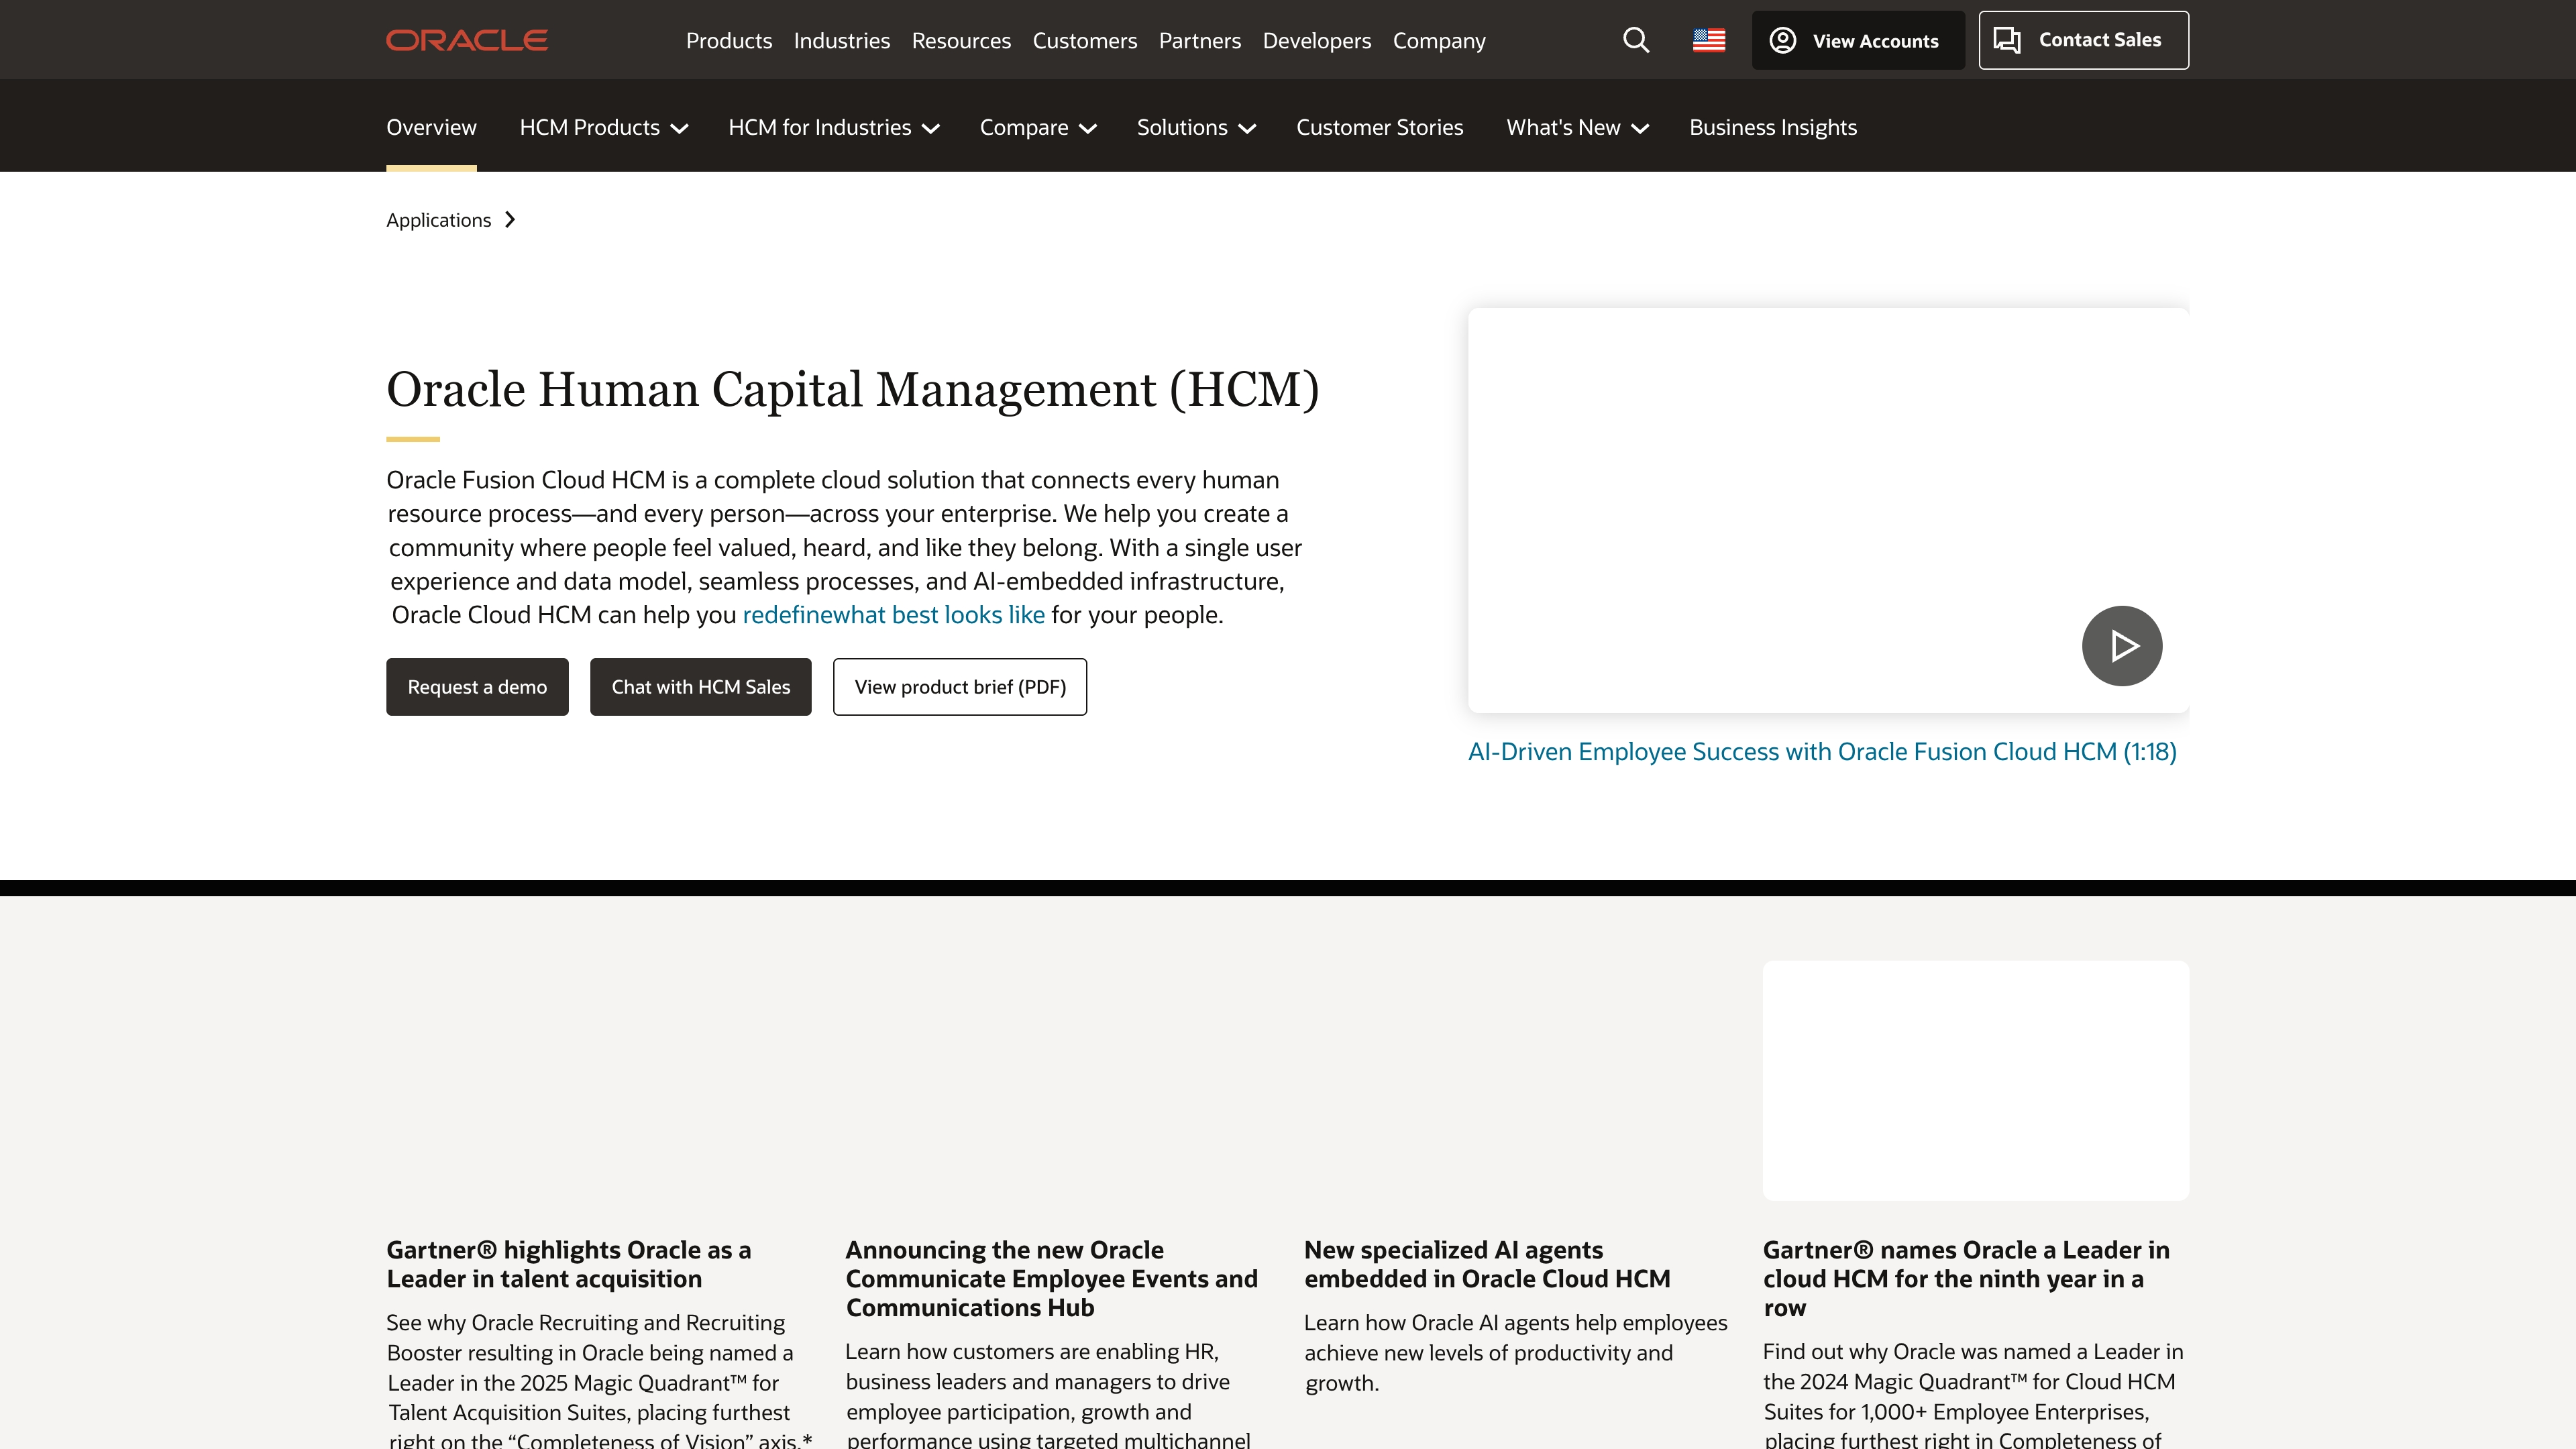Open the site search magnifier icon
The image size is (2576, 1449).
1636,40
